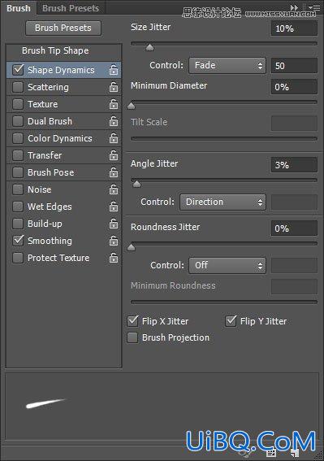Click the lock icon for Noise
This screenshot has width=324, height=461.
pos(114,189)
